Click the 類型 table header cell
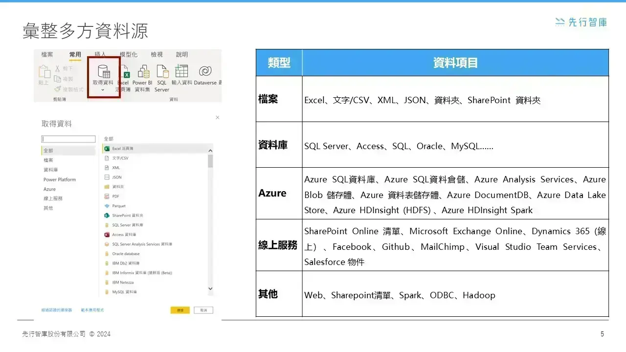Viewport: 626px width, 352px height. pos(279,63)
